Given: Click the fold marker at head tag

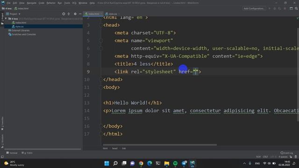Looking at the screenshot, I should (101, 25).
